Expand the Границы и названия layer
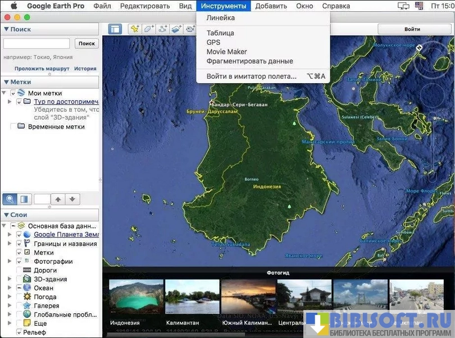The image size is (455, 338). click(10, 244)
